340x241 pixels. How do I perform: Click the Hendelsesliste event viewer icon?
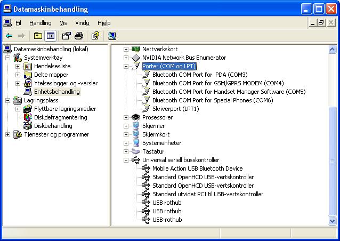28,66
